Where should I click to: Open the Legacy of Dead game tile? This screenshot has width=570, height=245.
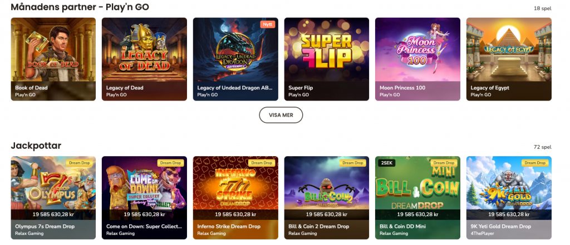[144, 59]
